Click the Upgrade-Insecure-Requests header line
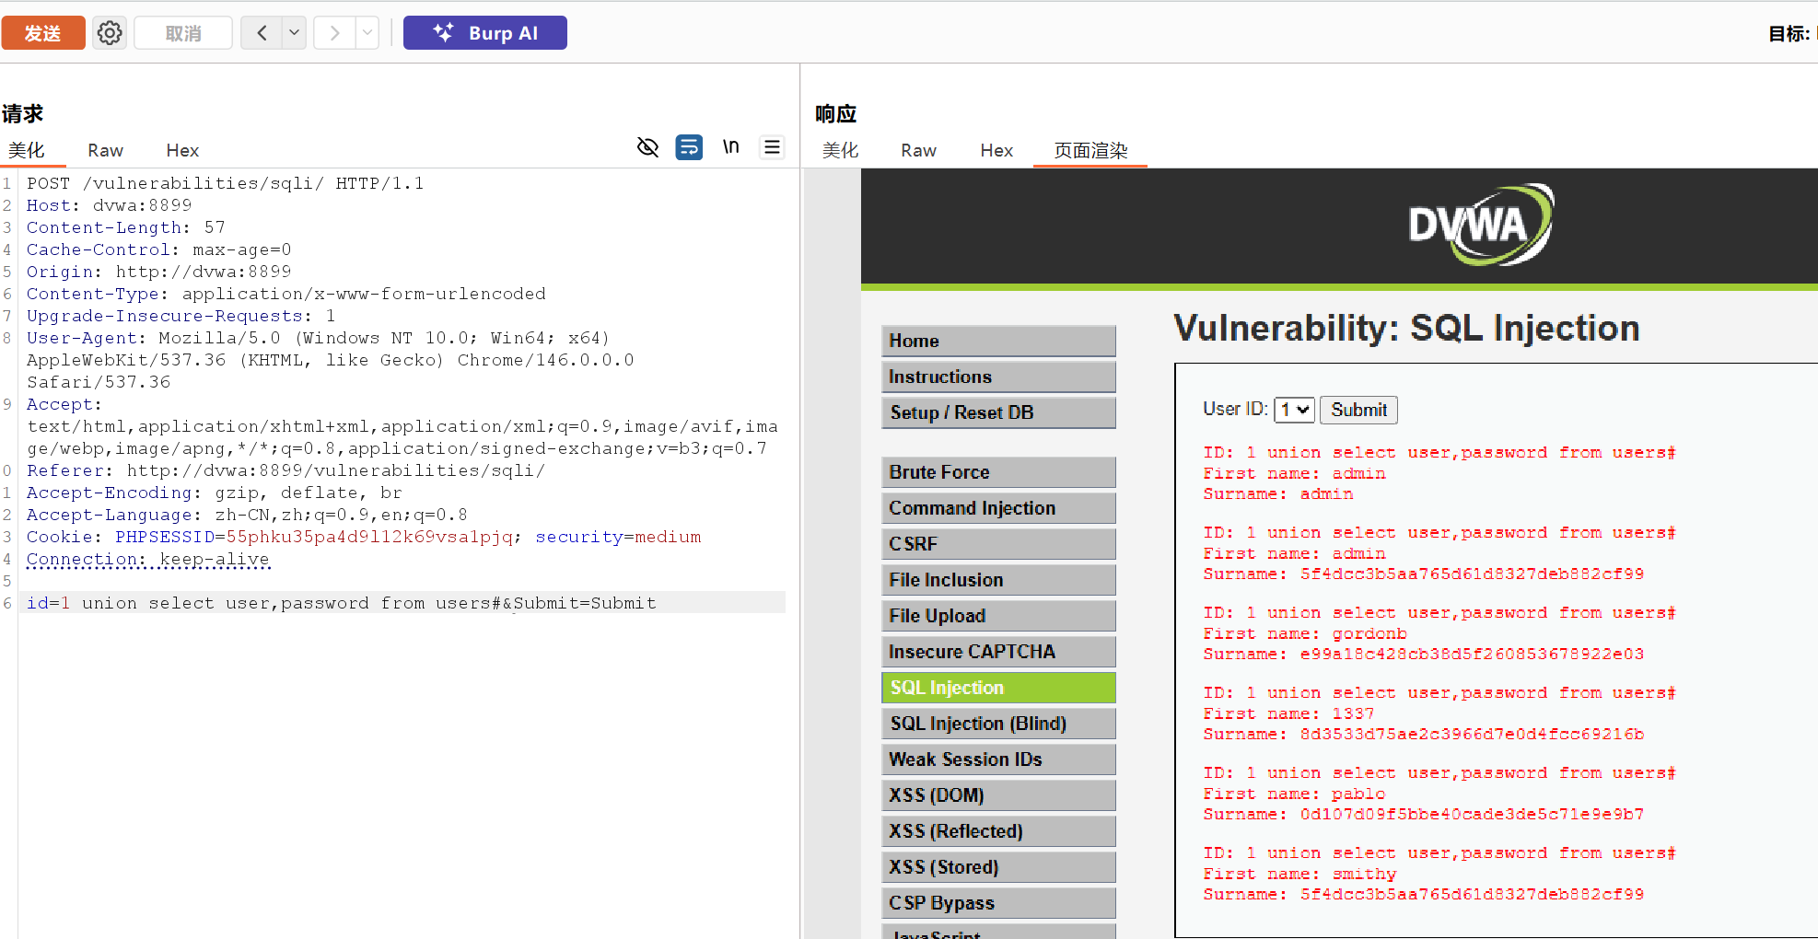The image size is (1818, 939). 181,316
